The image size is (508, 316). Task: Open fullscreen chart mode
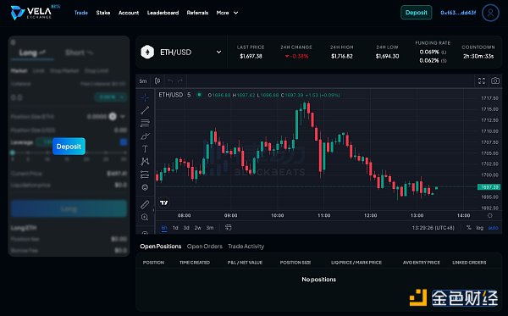482,80
